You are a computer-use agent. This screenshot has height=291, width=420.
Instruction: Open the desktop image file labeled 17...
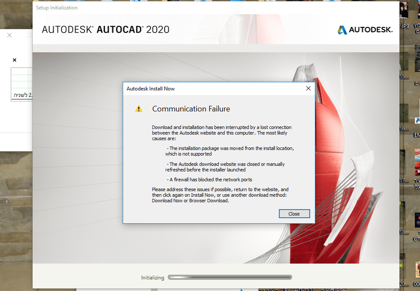[404, 167]
